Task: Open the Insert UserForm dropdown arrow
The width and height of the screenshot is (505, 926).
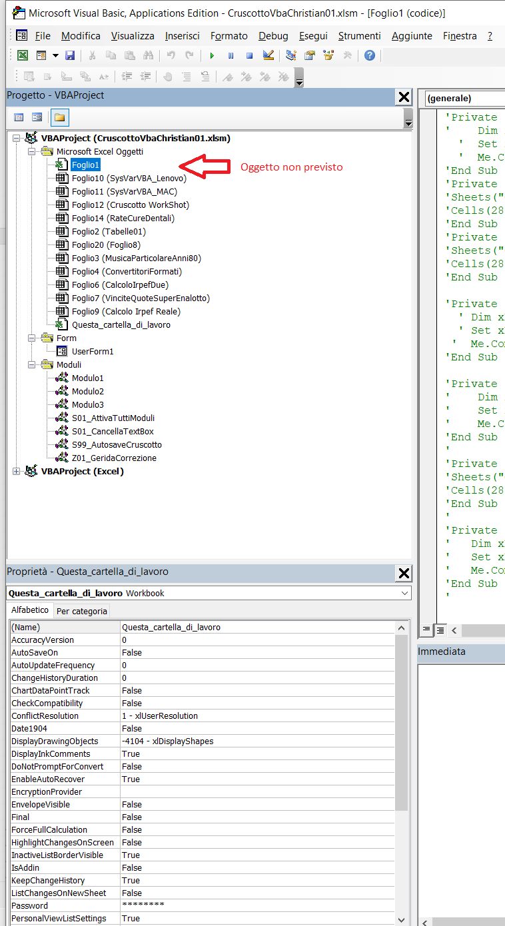Action: [x=55, y=55]
